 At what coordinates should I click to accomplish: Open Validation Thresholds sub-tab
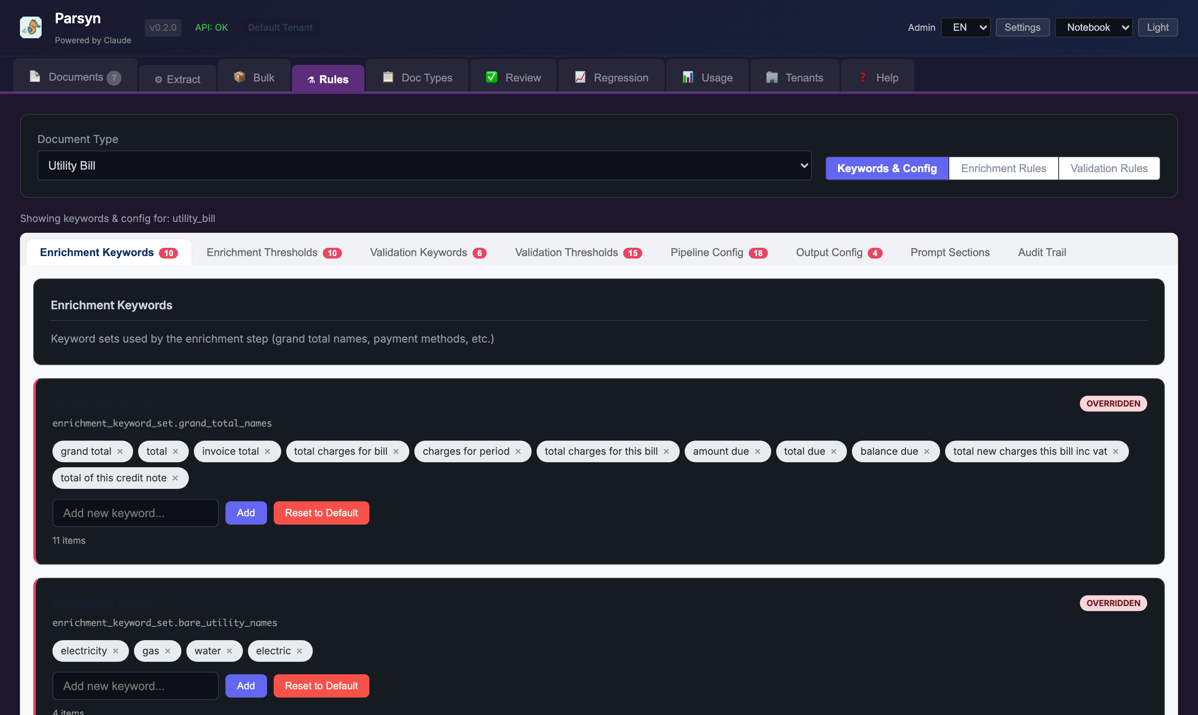click(x=579, y=252)
